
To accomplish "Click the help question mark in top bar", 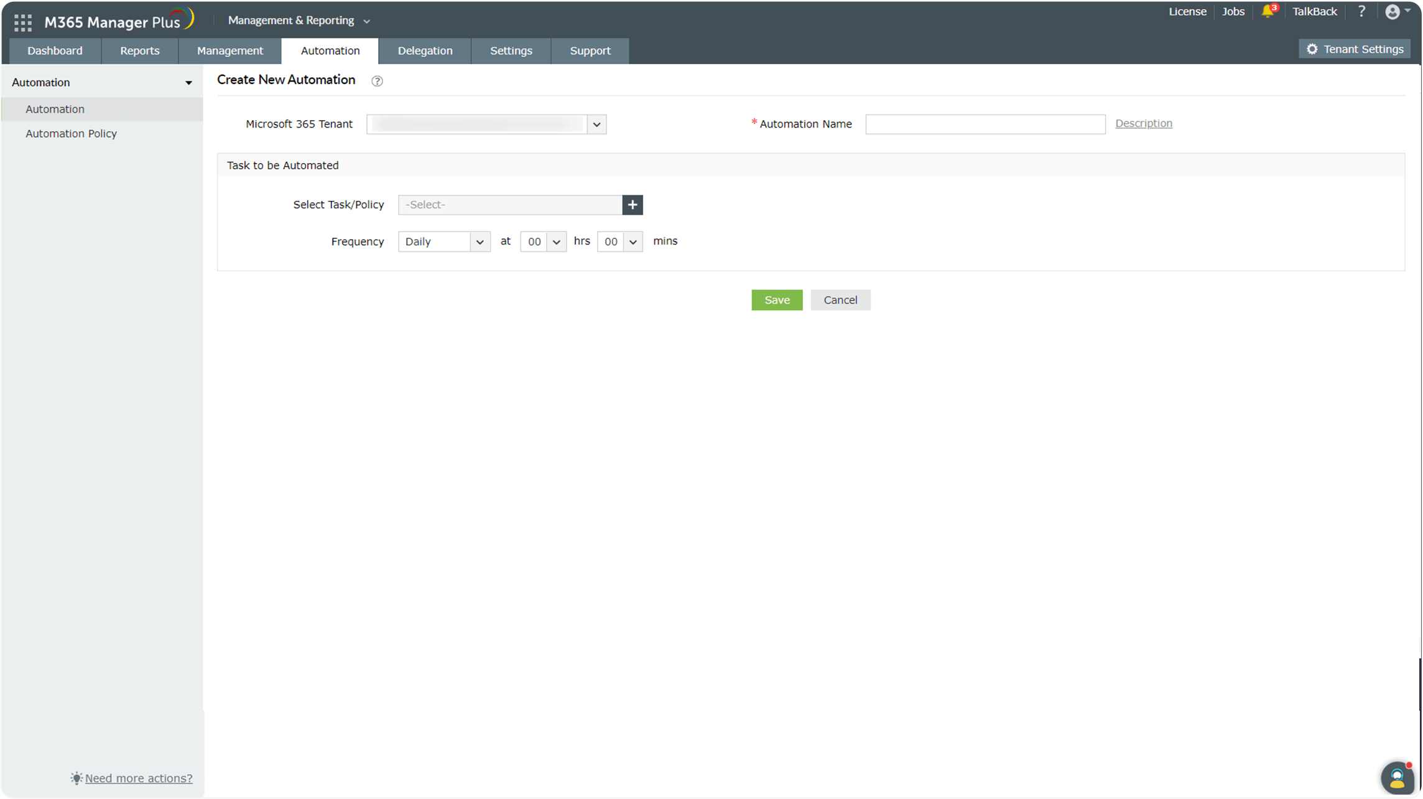I will coord(1361,11).
